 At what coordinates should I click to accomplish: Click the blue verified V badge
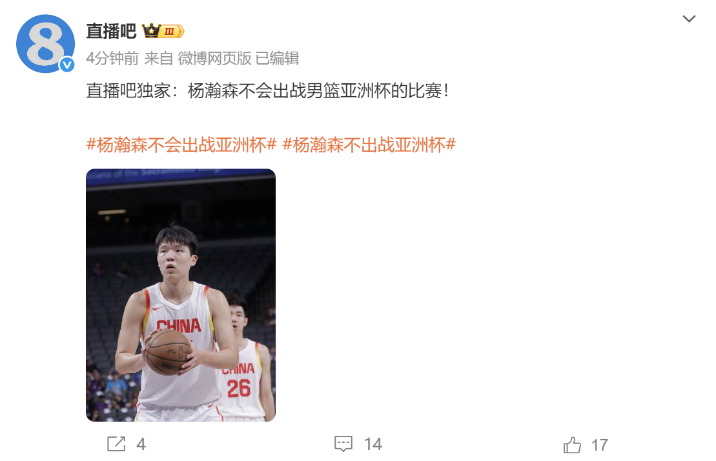tap(67, 65)
